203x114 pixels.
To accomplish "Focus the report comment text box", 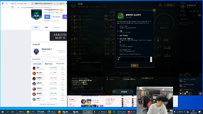I will (134, 59).
